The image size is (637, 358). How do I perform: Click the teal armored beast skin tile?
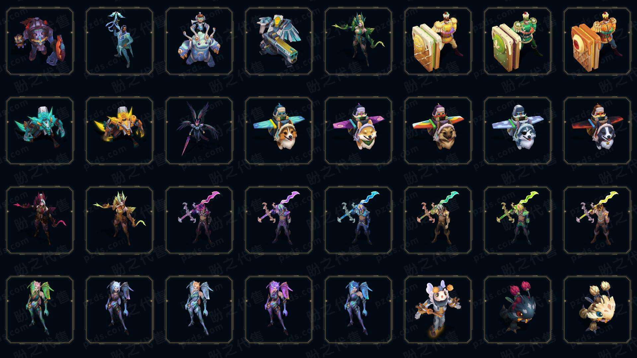pyautogui.click(x=40, y=131)
